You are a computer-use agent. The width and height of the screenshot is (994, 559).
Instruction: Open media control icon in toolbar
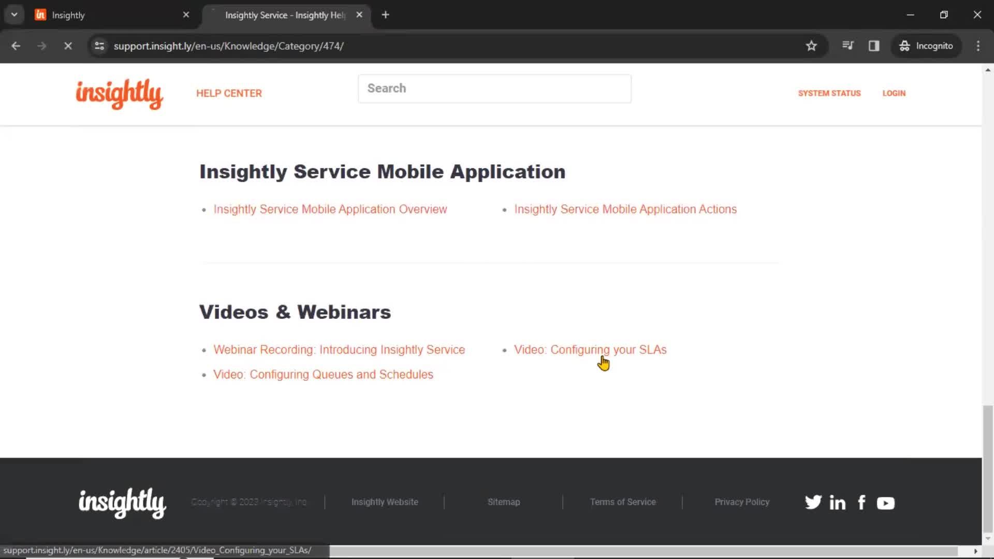pos(847,46)
